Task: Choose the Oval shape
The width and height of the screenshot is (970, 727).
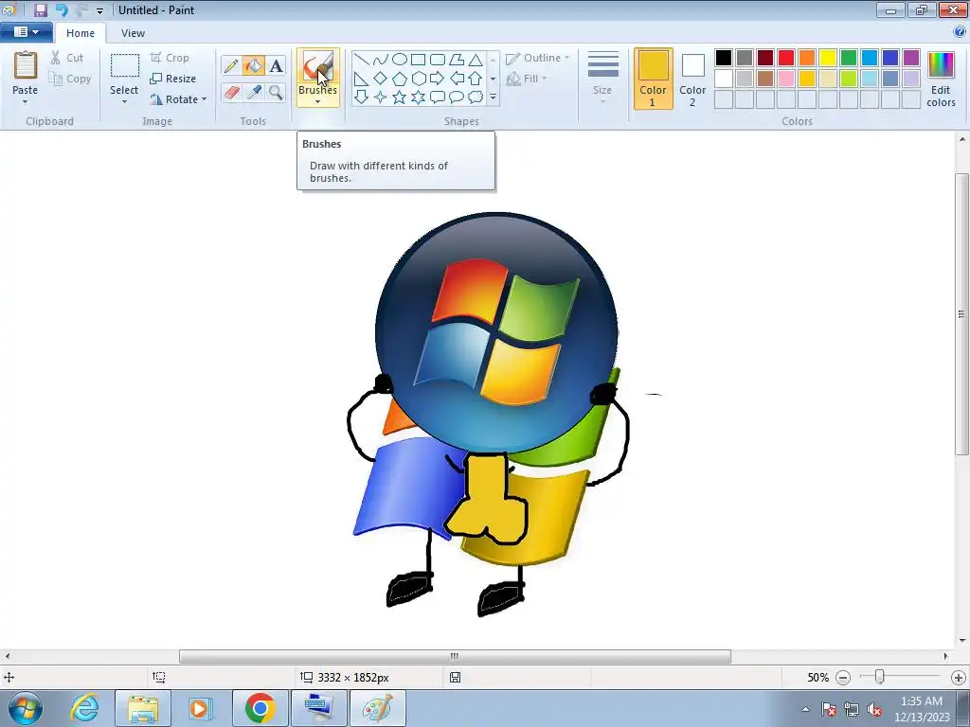Action: (400, 60)
